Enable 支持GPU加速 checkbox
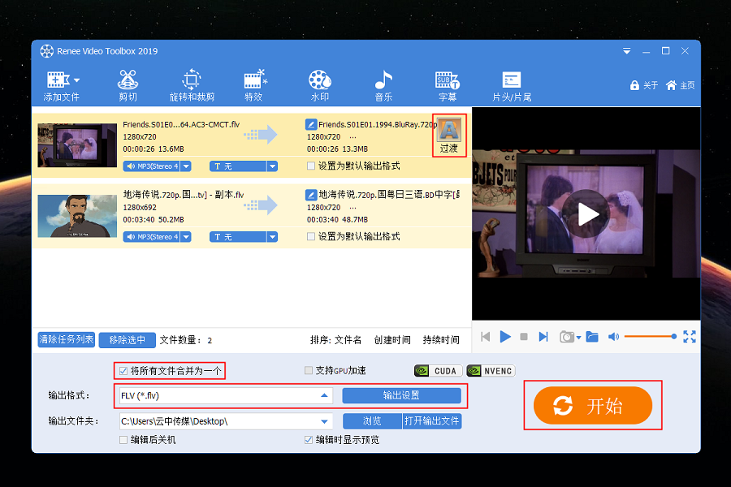 (309, 371)
